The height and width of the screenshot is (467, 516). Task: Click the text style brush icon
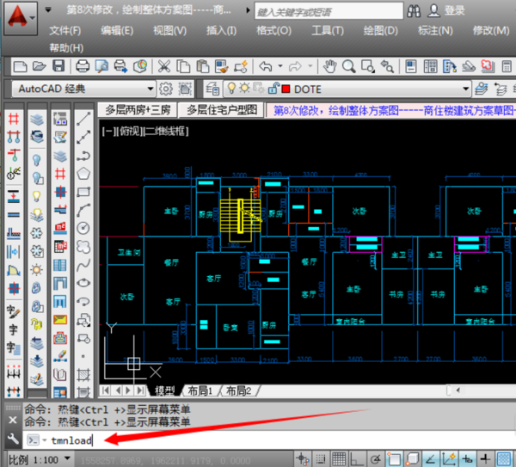click(14, 311)
